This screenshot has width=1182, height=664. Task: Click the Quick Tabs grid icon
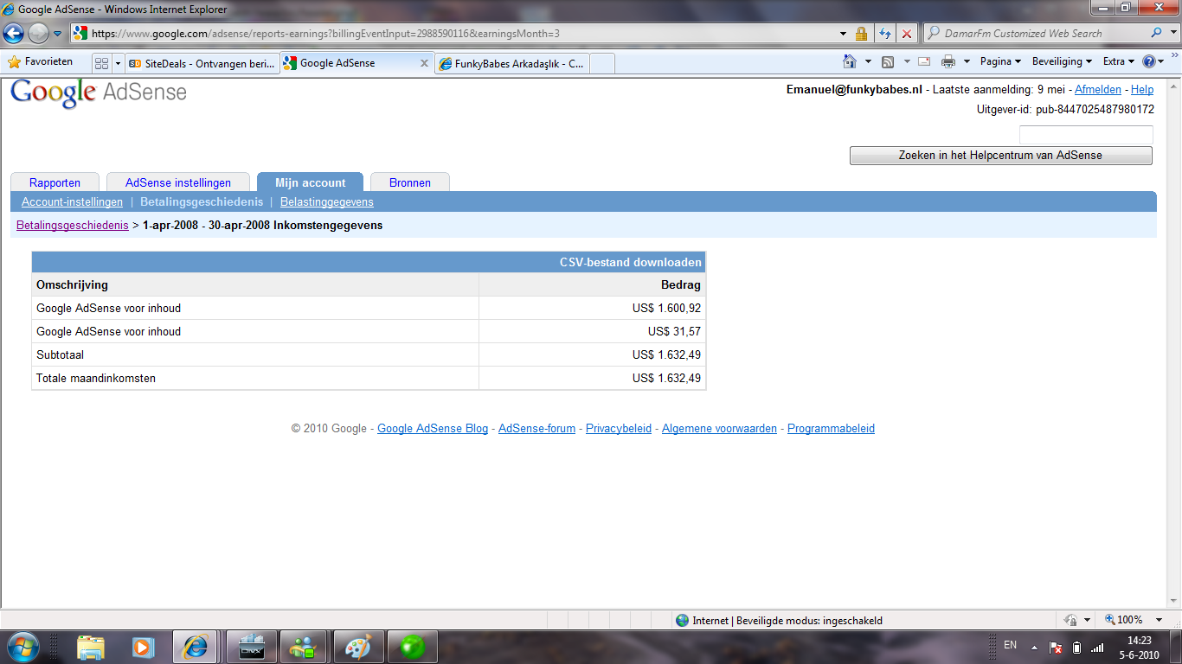101,63
